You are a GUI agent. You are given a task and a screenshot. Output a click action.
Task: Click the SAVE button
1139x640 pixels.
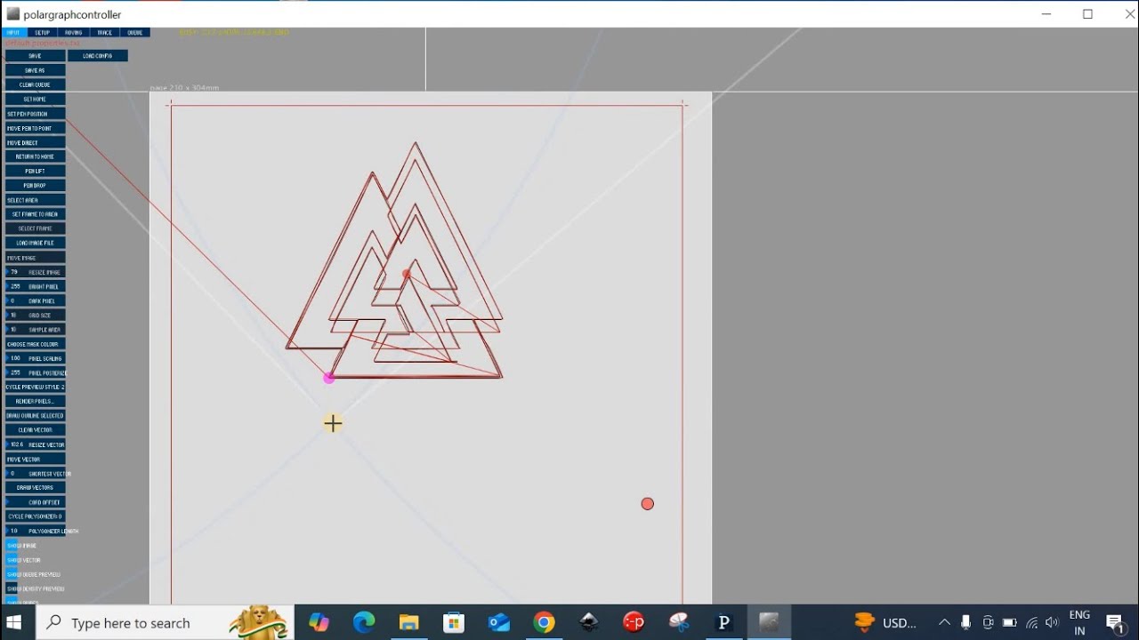coord(35,56)
